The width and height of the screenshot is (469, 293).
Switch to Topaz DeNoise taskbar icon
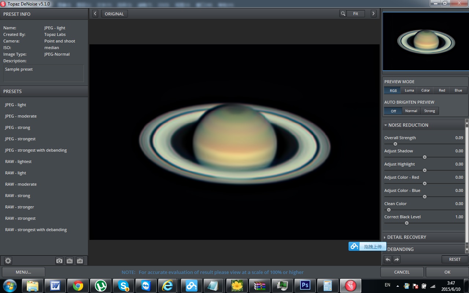[x=350, y=285]
